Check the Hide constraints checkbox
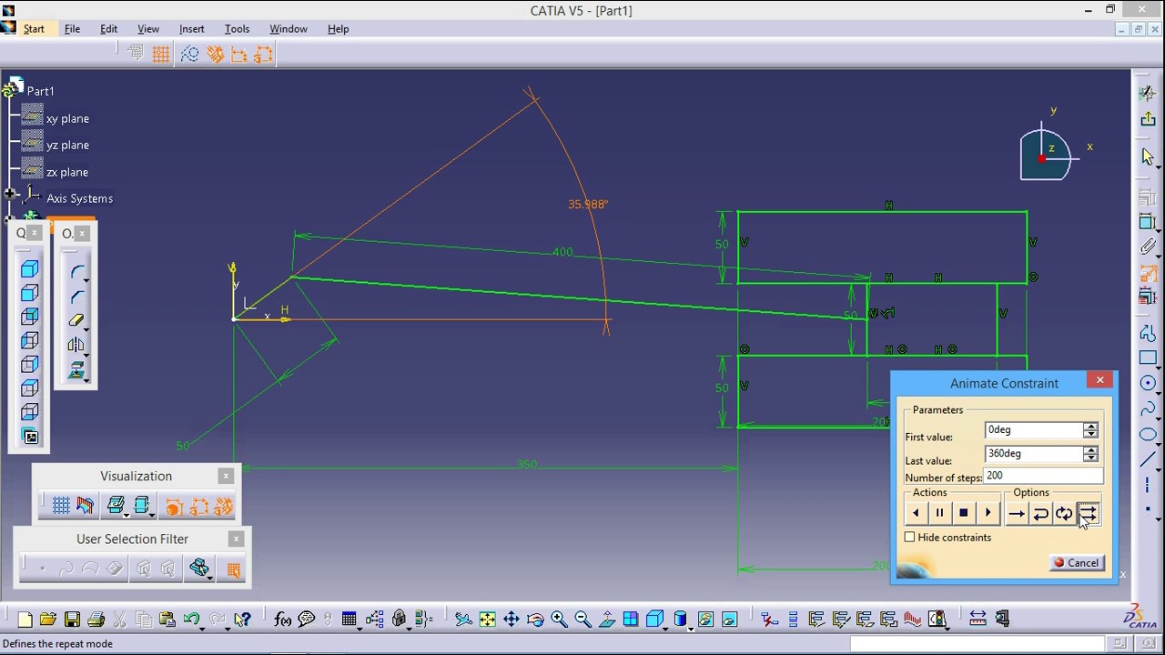The width and height of the screenshot is (1165, 655). click(x=910, y=538)
